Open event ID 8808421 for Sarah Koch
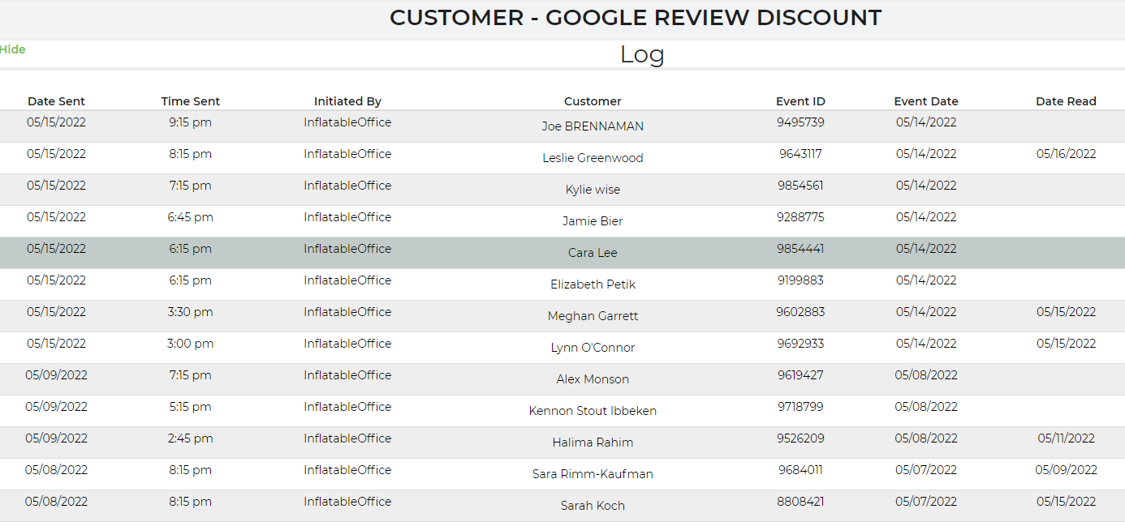Screen dimensions: 1125x526 pyautogui.click(x=800, y=502)
